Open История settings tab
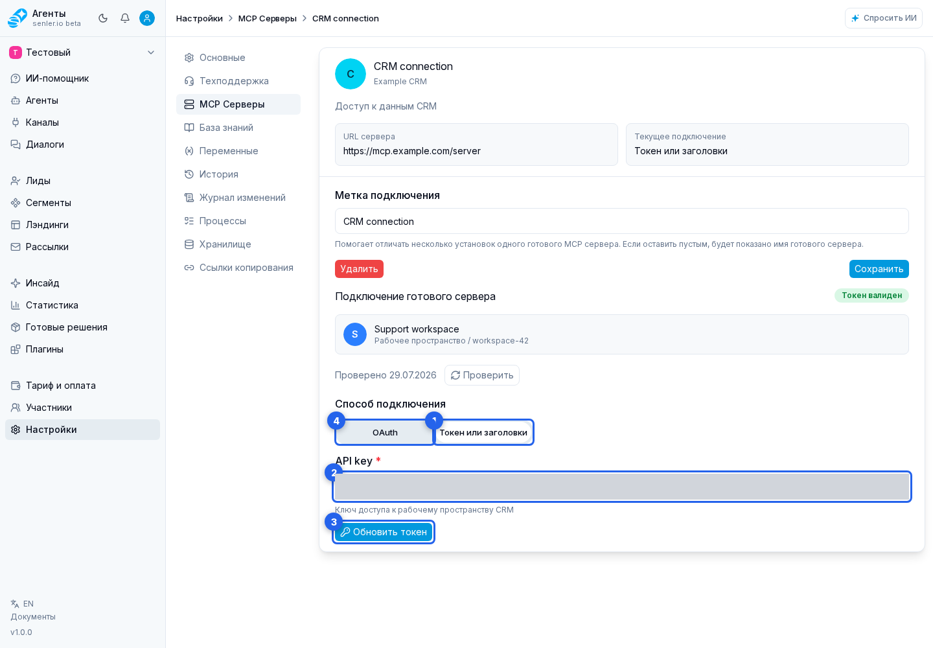This screenshot has height=648, width=933. pyautogui.click(x=238, y=174)
